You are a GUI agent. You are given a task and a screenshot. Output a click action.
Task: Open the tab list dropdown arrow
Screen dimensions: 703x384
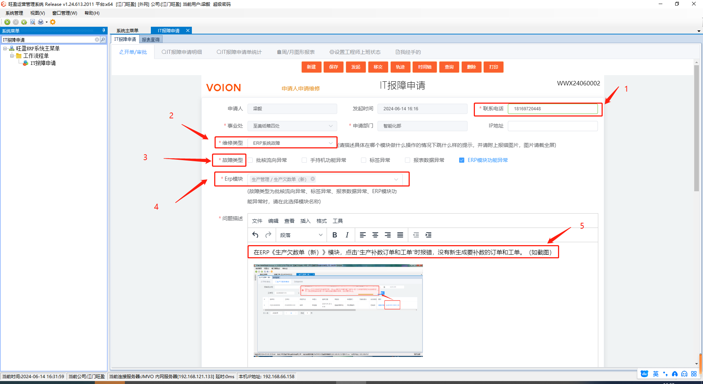[x=699, y=31]
